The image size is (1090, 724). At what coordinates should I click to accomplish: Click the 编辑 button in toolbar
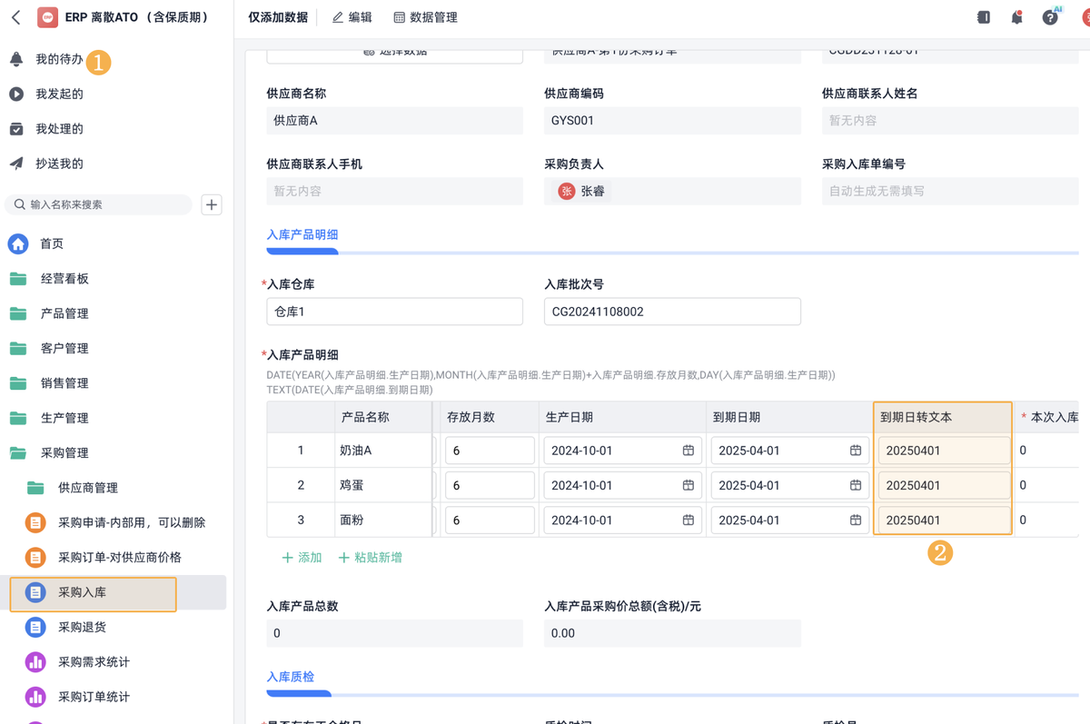tap(352, 17)
